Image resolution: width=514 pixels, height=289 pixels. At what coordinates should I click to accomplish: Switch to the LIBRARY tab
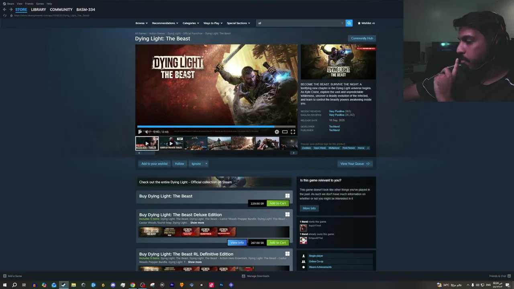[39, 10]
